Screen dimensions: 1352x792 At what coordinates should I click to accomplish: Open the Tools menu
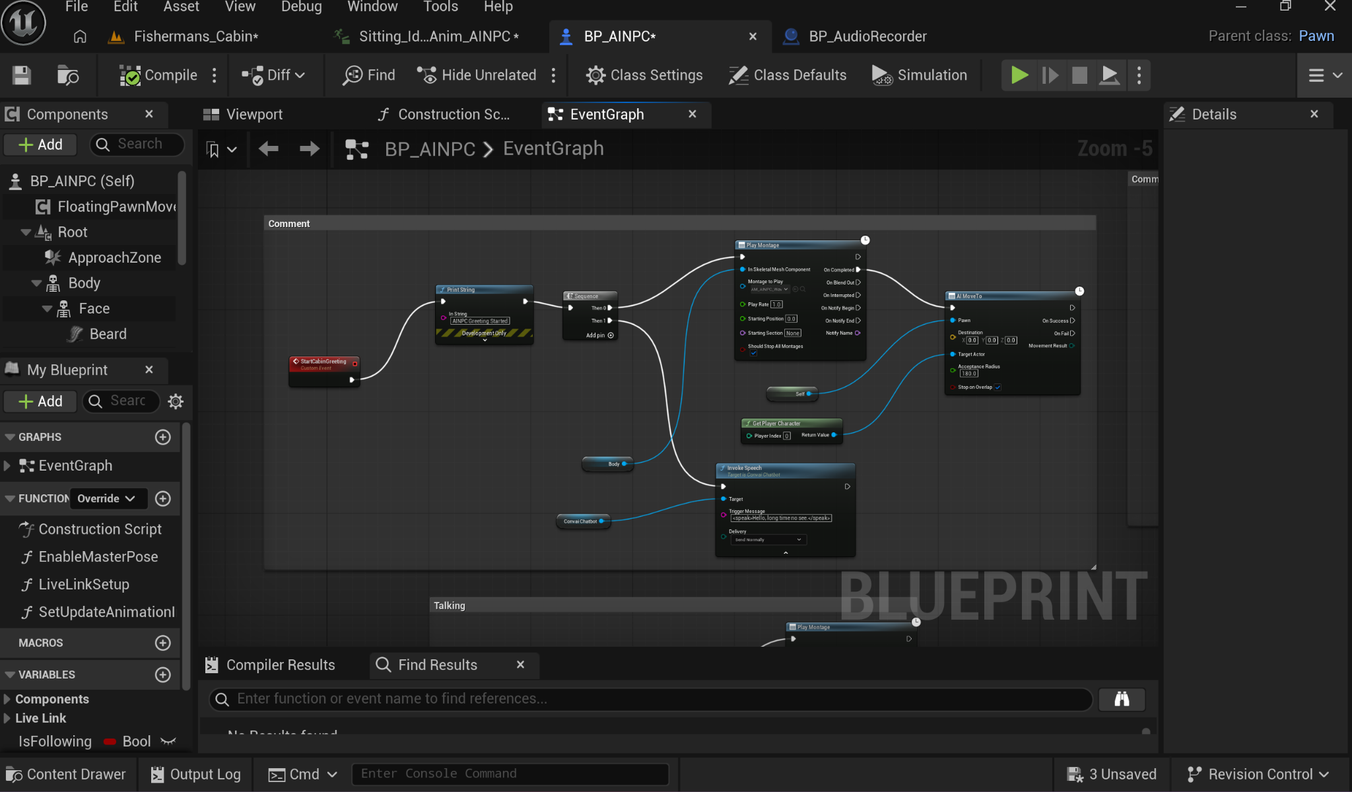(440, 7)
